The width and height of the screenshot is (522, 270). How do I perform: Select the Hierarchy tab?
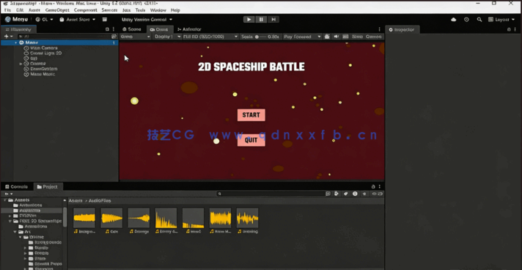tap(18, 29)
